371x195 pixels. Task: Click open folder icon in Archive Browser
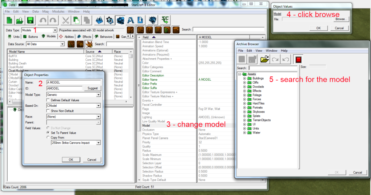[x=264, y=59]
